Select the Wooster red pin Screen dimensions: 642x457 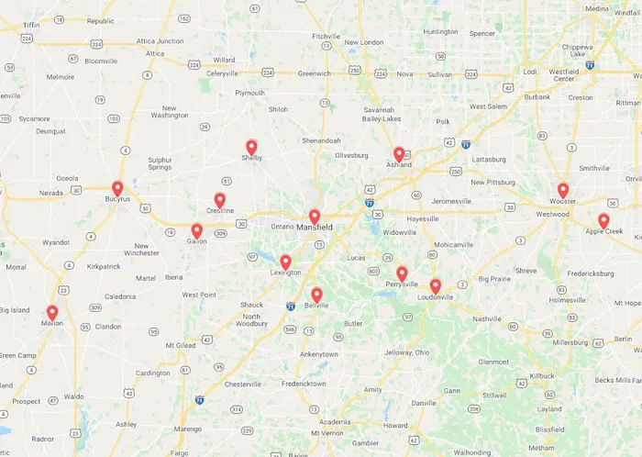pos(563,191)
